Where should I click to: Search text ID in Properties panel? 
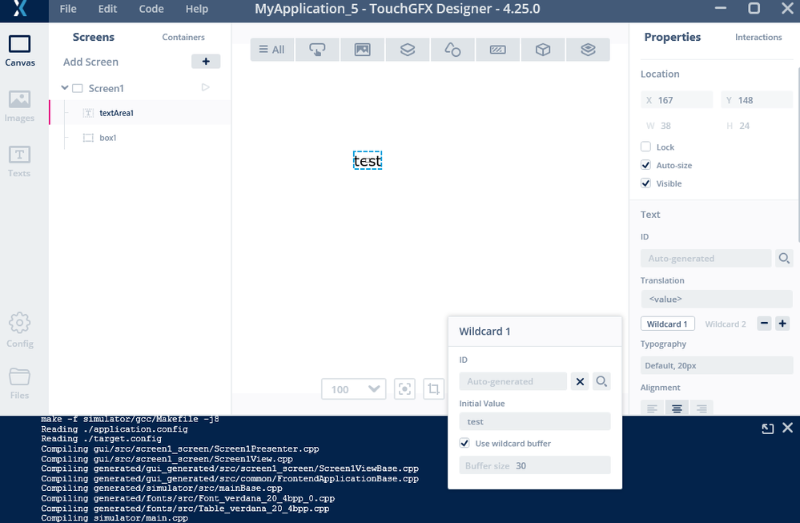(784, 258)
